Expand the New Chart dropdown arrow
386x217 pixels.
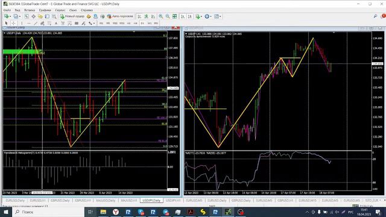10,16
